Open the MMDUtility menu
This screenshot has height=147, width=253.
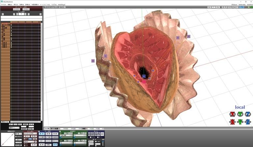pos(242,5)
